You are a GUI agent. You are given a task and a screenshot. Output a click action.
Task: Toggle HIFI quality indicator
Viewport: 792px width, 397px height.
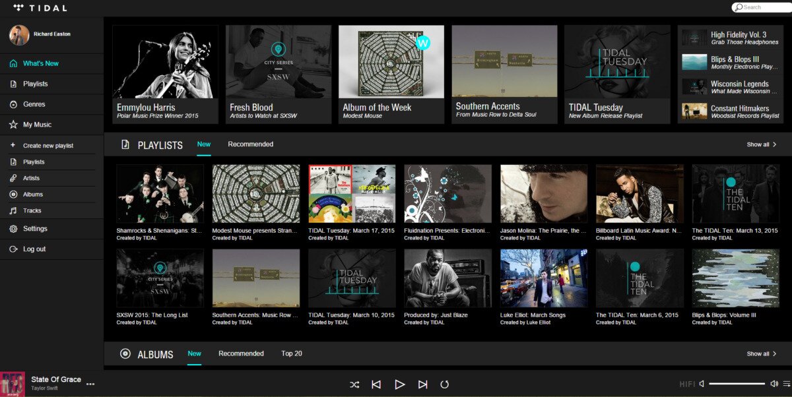click(x=687, y=384)
